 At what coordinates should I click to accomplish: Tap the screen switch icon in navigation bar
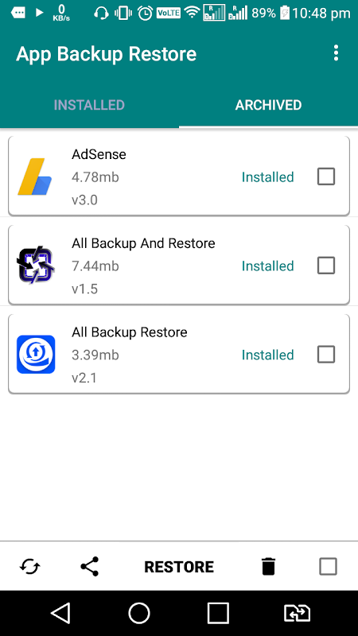coord(297,613)
